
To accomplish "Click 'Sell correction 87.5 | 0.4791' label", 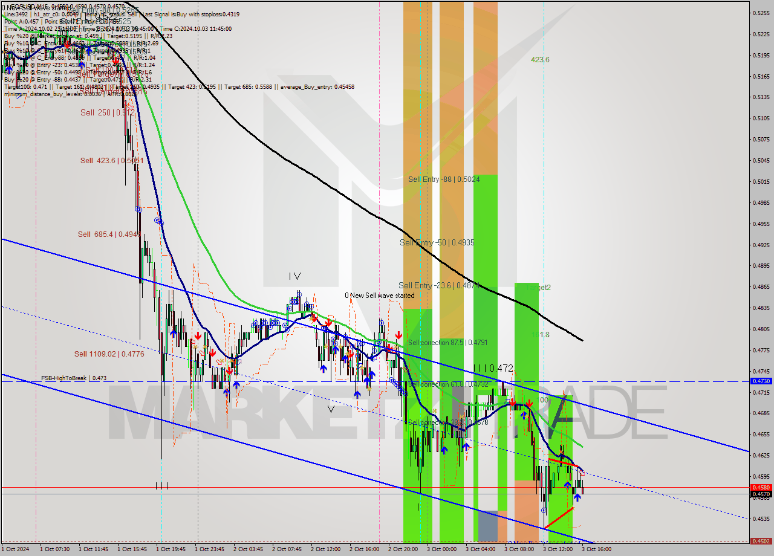I will pos(447,343).
